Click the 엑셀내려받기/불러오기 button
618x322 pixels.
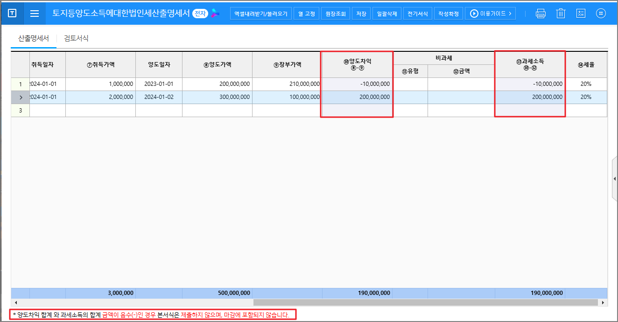[262, 13]
